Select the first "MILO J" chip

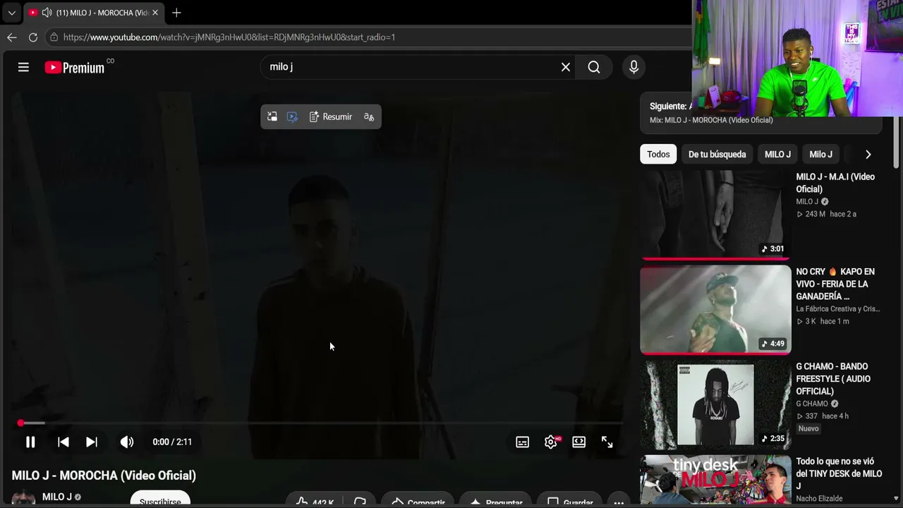pyautogui.click(x=777, y=155)
